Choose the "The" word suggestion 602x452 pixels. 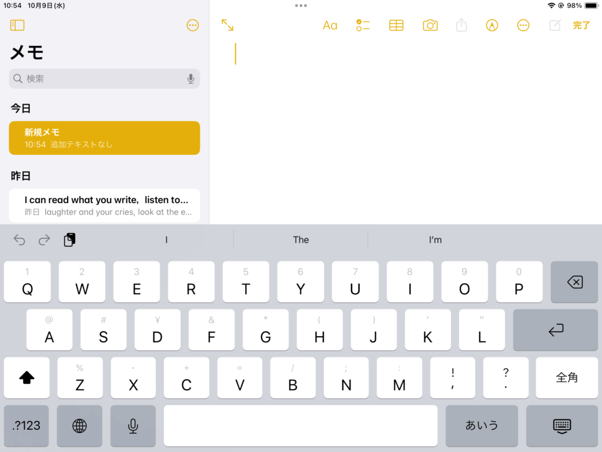(x=300, y=240)
